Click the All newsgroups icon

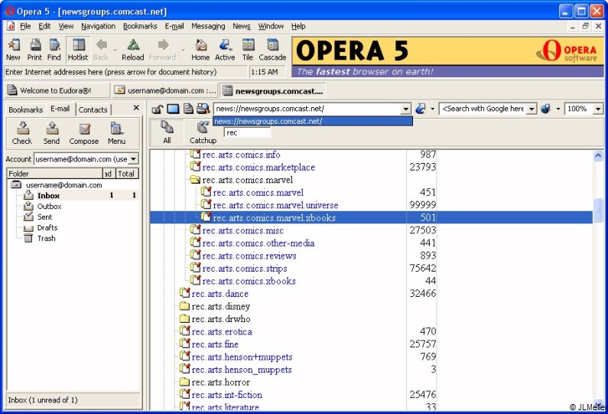coord(167,132)
